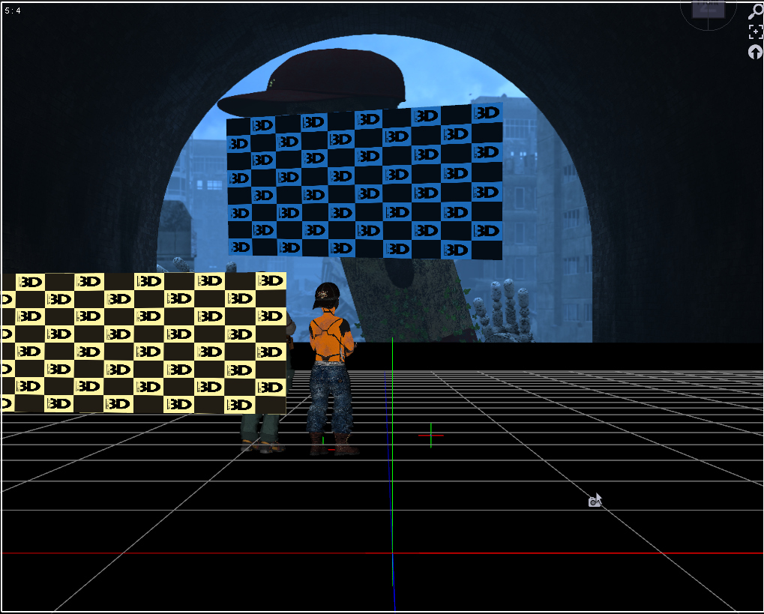Select the yellow 3D checkered plane
764x614 pixels.
tap(144, 343)
